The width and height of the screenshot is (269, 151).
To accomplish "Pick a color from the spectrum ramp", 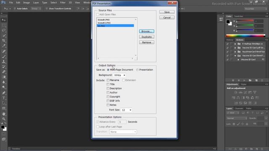I will pos(245,36).
